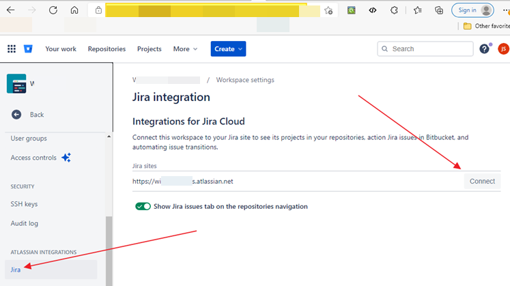Image resolution: width=510 pixels, height=286 pixels.
Task: Open the app switcher grid icon
Action: click(x=12, y=48)
